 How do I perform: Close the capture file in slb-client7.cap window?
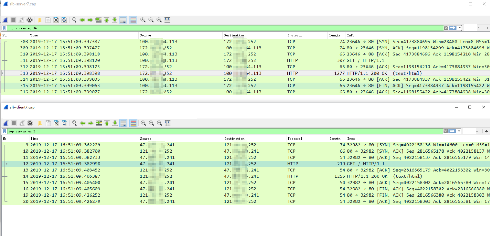56,123
